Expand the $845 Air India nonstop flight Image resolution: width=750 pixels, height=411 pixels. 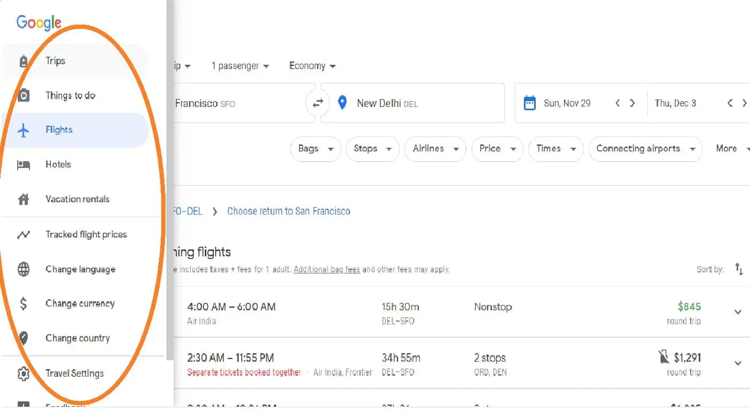[738, 312]
